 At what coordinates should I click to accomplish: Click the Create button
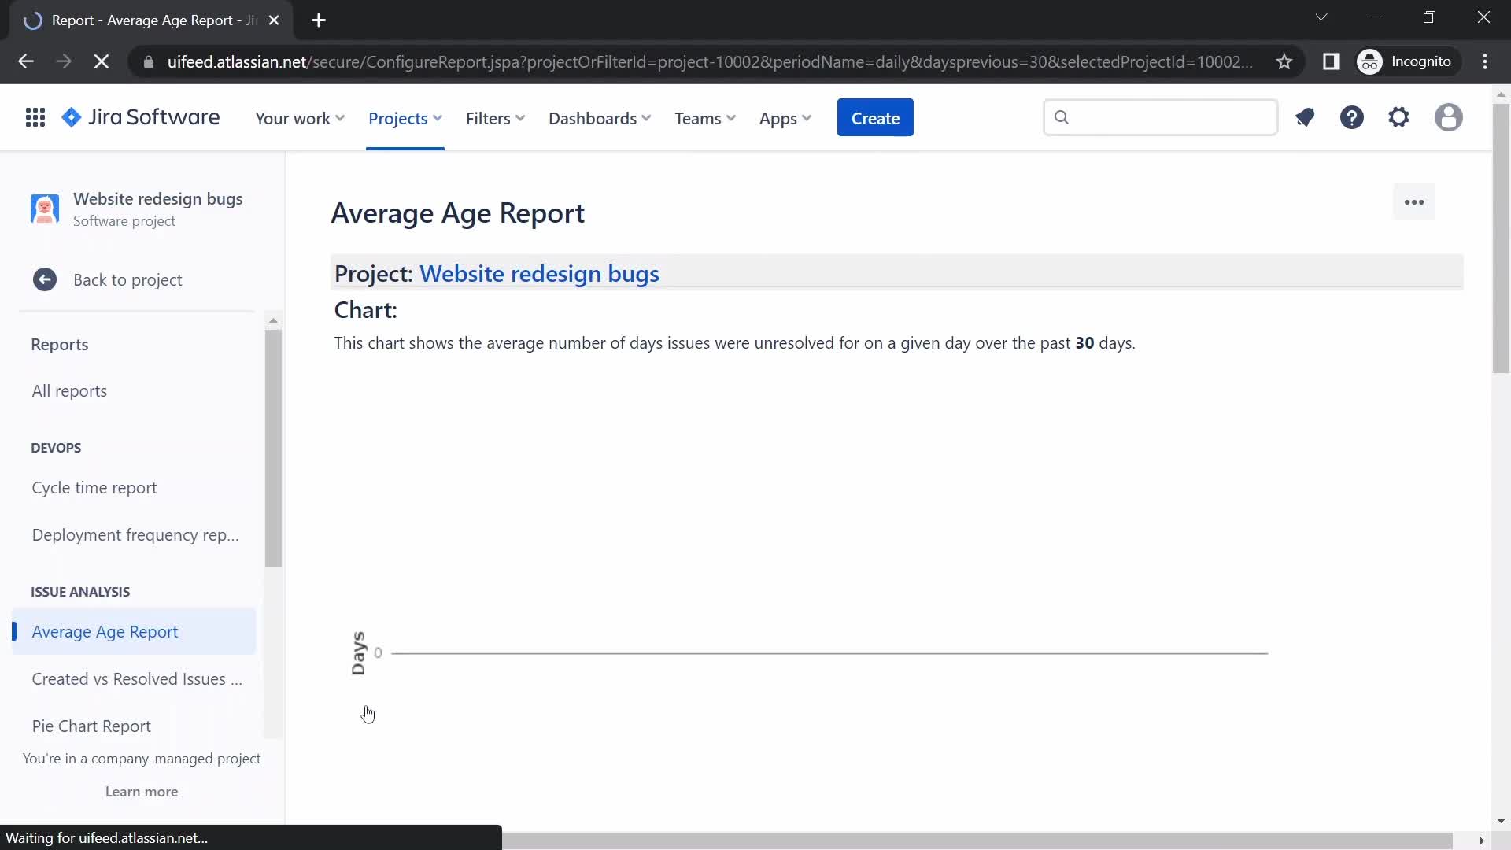pyautogui.click(x=875, y=118)
